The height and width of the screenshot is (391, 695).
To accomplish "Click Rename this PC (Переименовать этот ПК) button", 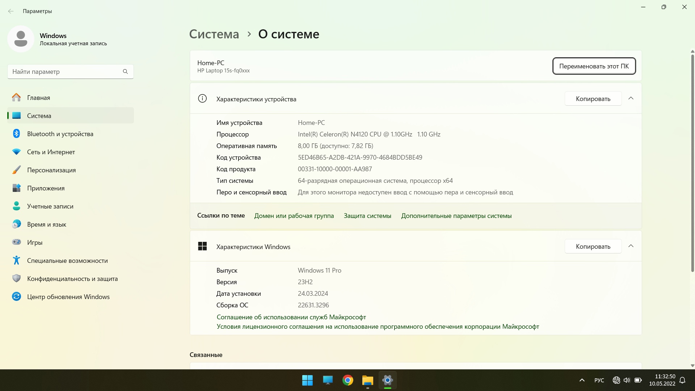I will pyautogui.click(x=594, y=66).
